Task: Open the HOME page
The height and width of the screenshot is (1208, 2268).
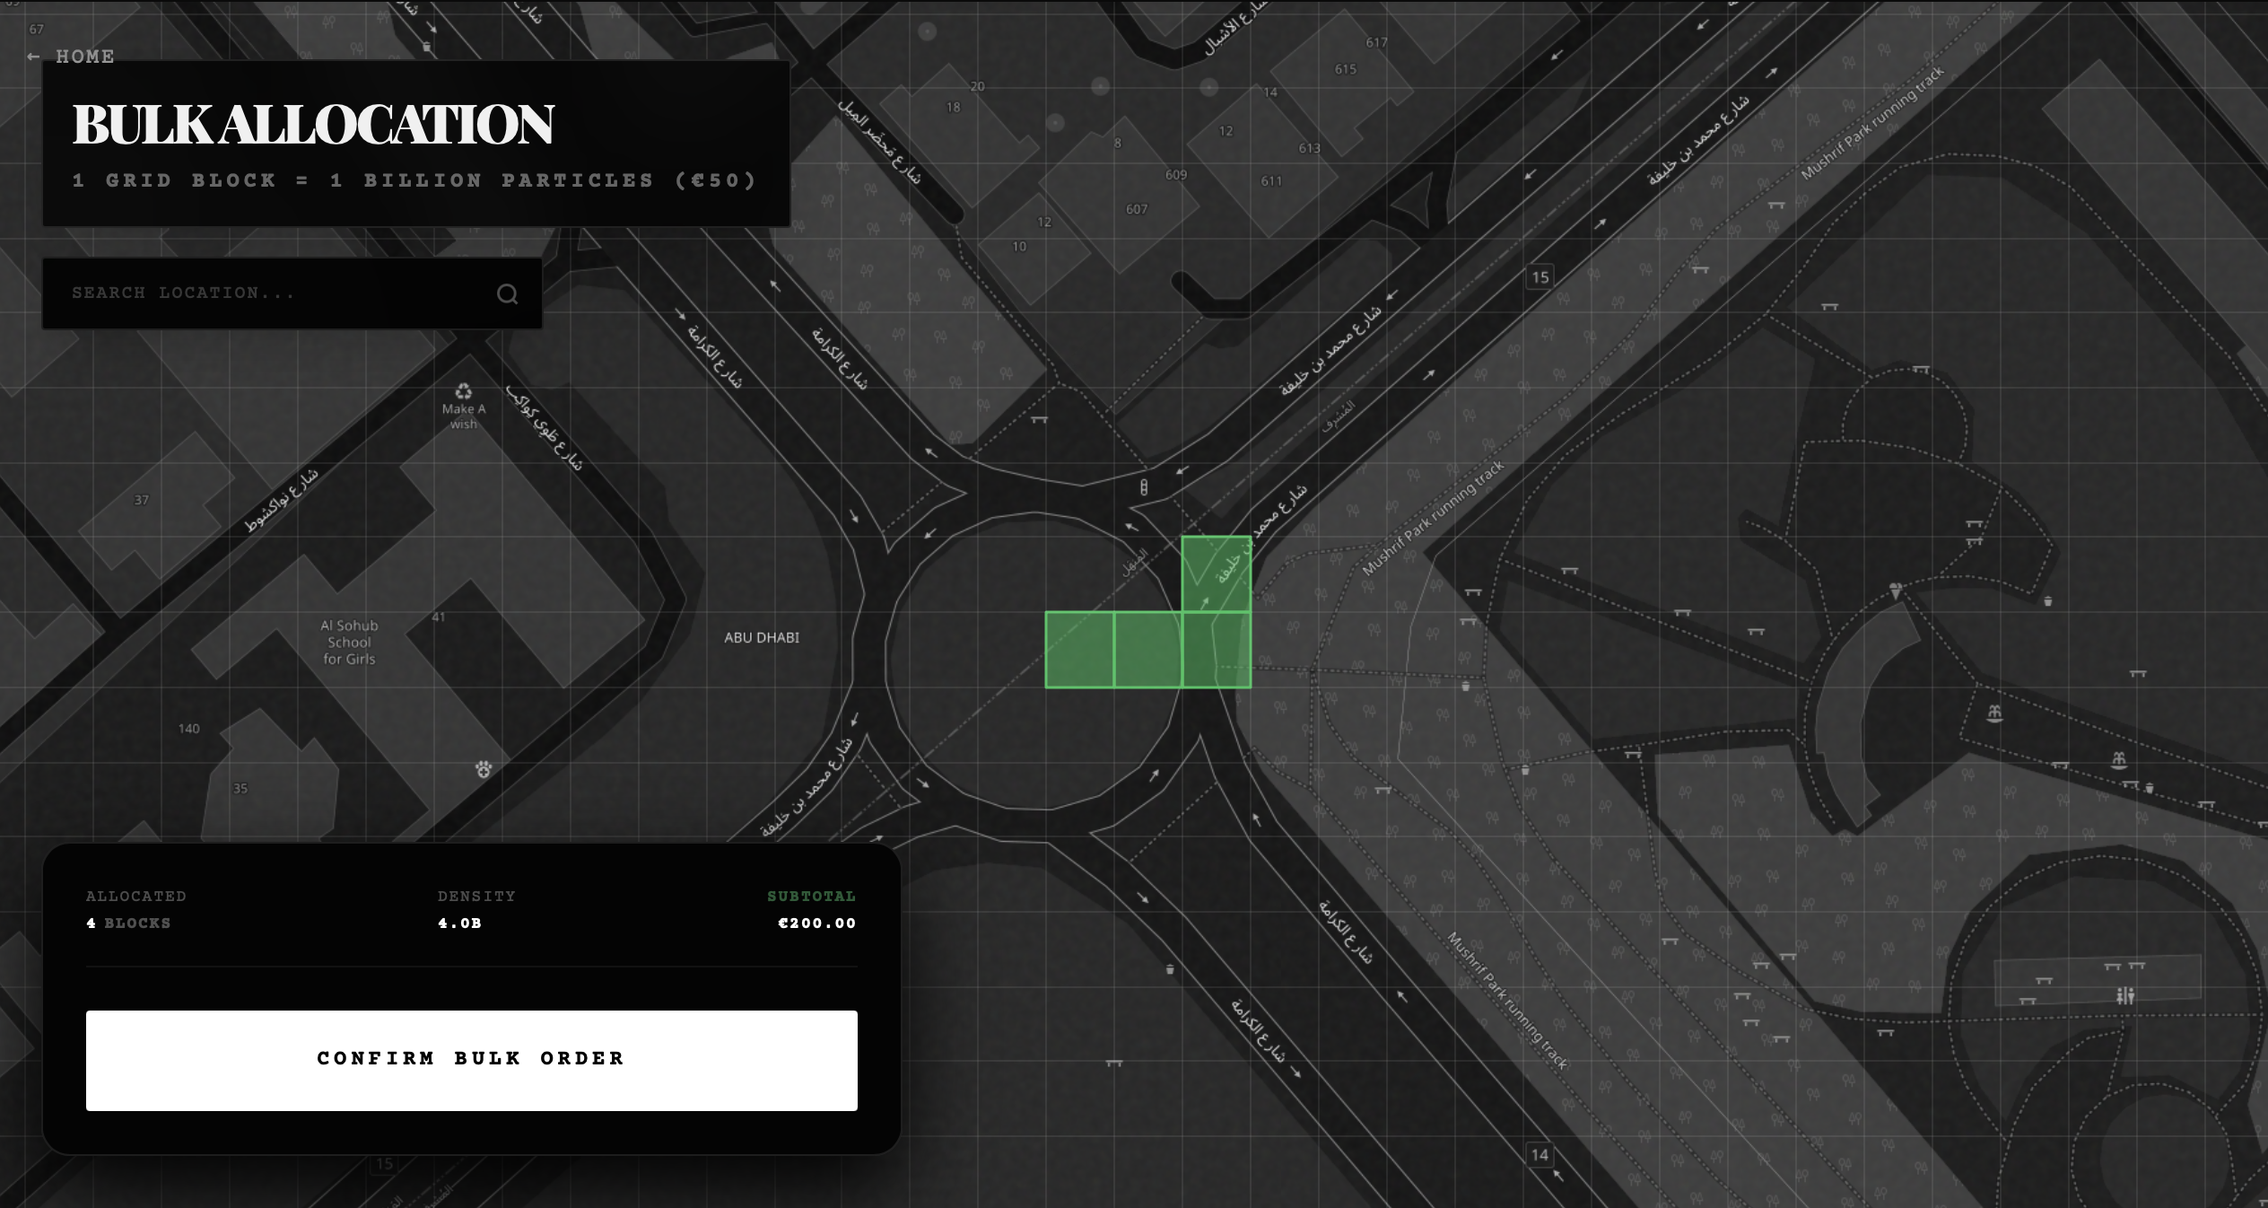Action: (85, 56)
